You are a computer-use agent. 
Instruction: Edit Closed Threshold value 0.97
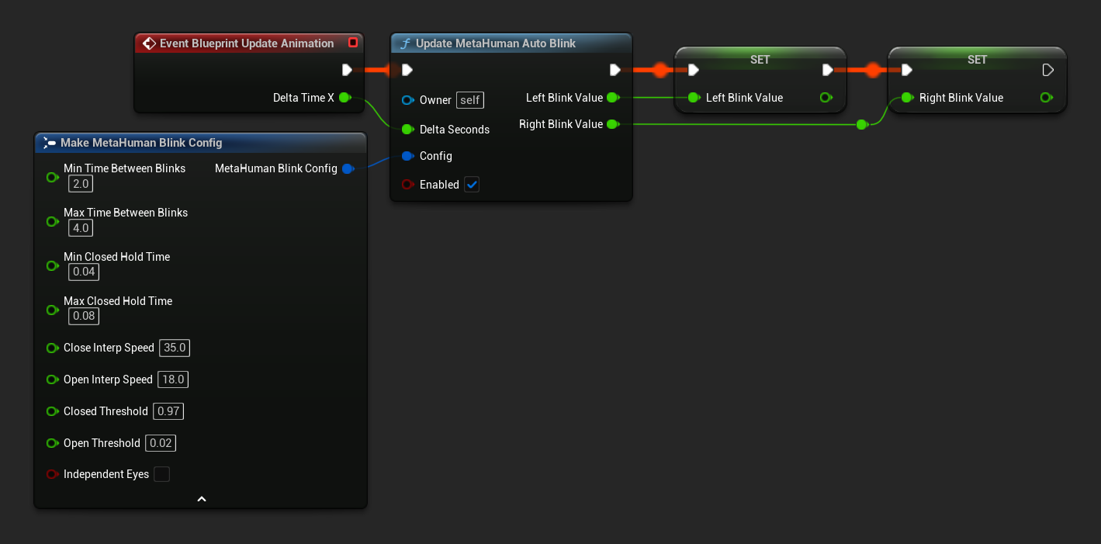168,411
